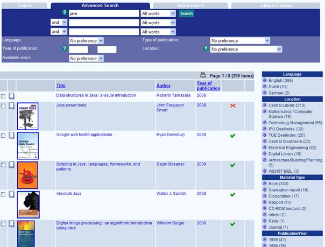Open book icon for Data structures in Java

click(x=12, y=96)
